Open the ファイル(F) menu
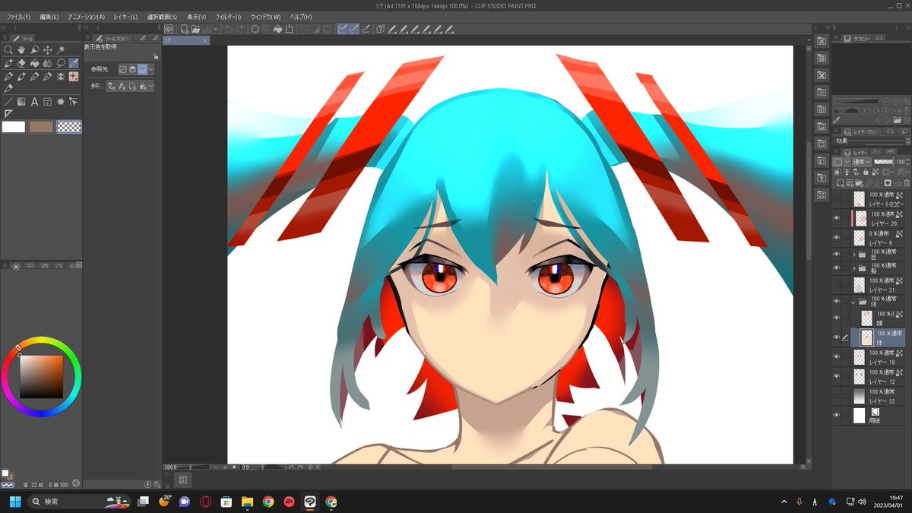This screenshot has width=912, height=513. point(18,17)
